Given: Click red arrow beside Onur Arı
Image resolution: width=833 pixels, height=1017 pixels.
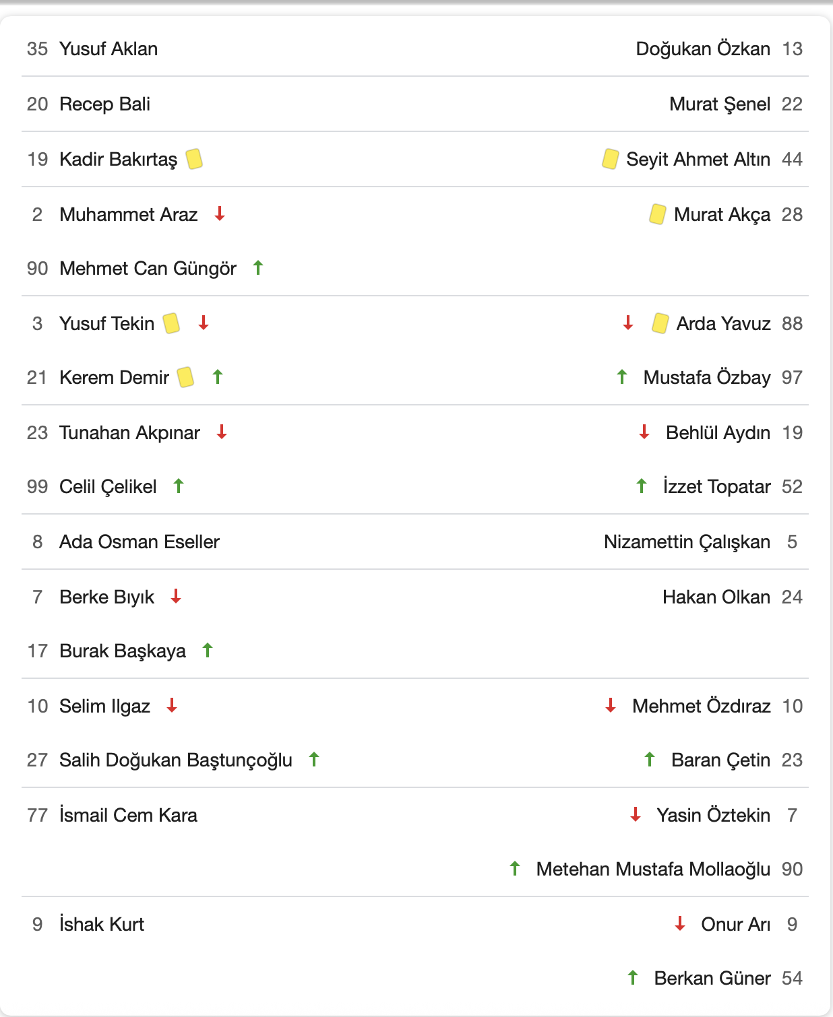Looking at the screenshot, I should coord(680,924).
